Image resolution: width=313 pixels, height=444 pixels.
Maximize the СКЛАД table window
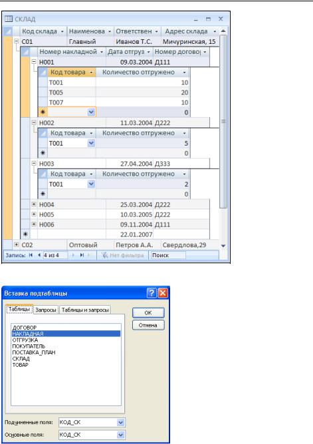point(209,19)
